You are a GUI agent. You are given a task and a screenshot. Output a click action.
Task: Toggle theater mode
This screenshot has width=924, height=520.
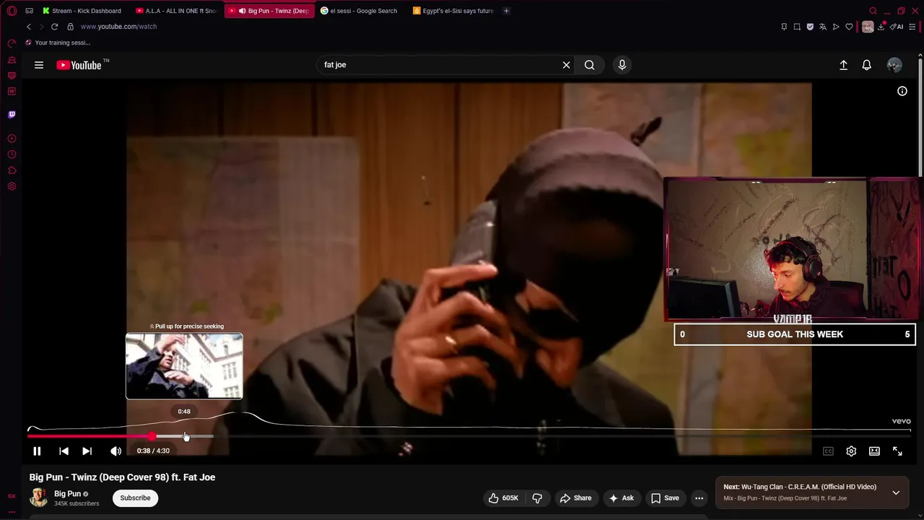(874, 451)
